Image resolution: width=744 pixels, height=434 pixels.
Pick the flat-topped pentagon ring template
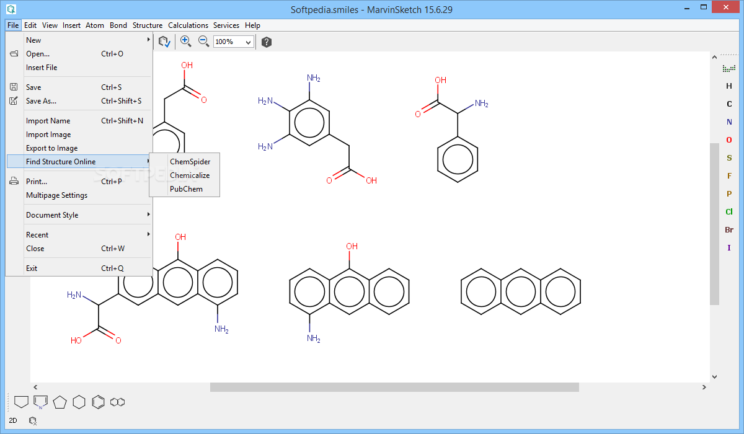(x=21, y=402)
